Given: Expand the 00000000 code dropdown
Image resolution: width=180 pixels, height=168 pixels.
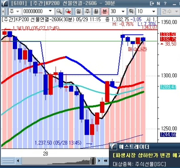Looking at the screenshot, I should coord(38,11).
